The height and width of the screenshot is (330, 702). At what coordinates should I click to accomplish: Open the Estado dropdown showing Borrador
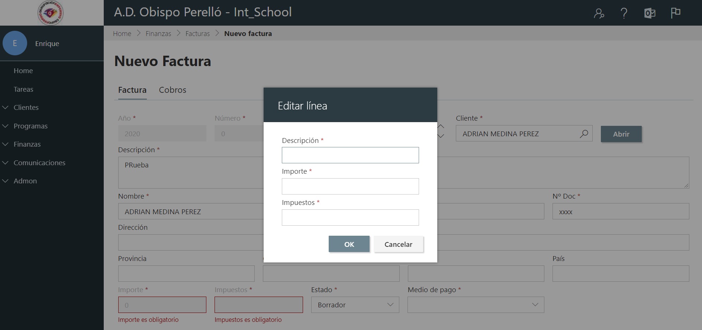(x=355, y=305)
